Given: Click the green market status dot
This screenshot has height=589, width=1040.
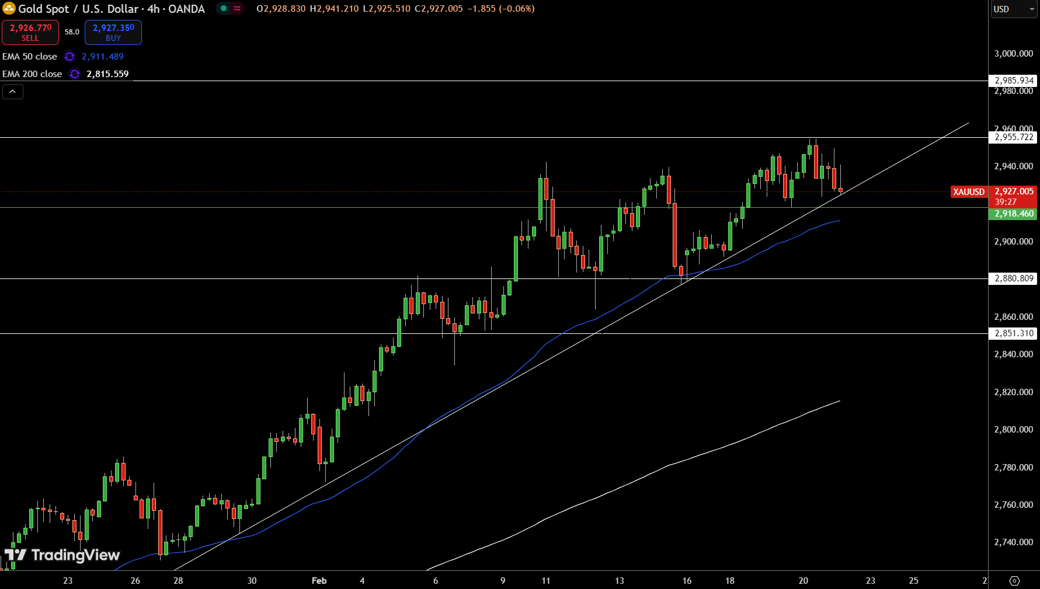Looking at the screenshot, I should tap(224, 8).
